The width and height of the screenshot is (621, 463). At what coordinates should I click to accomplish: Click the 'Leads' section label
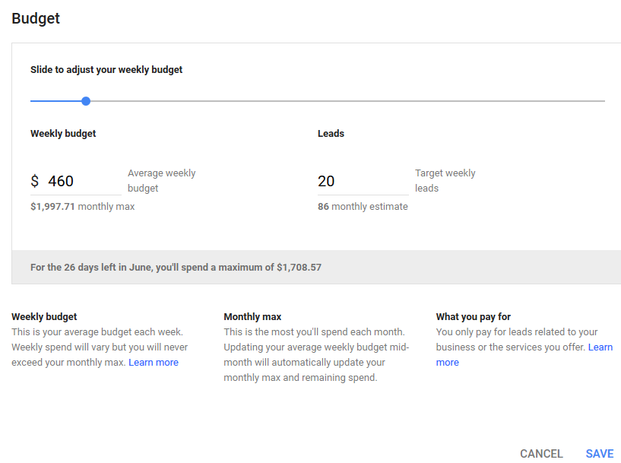pyautogui.click(x=331, y=134)
